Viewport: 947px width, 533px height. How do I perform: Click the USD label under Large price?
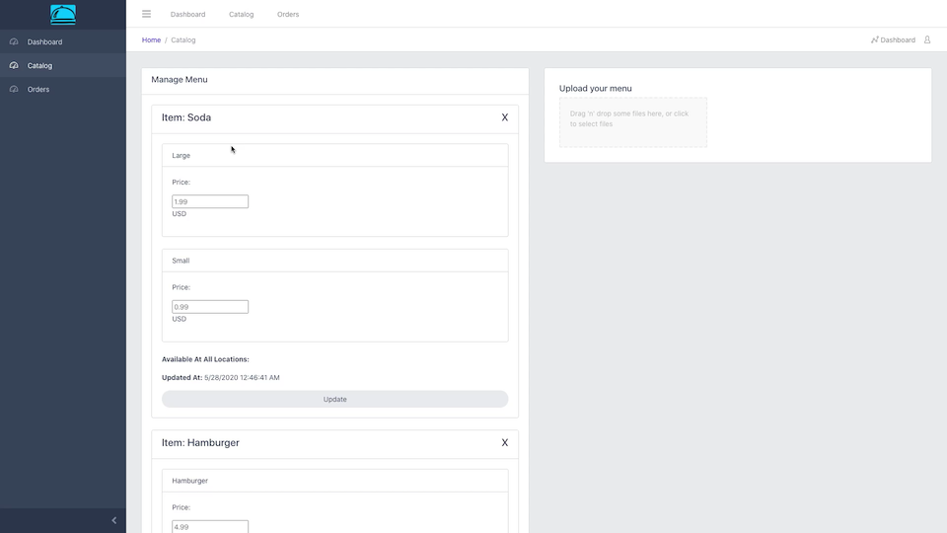[x=179, y=213]
